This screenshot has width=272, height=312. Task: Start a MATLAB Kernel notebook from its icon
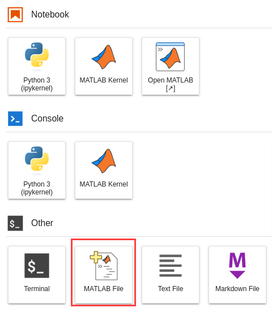[104, 57]
